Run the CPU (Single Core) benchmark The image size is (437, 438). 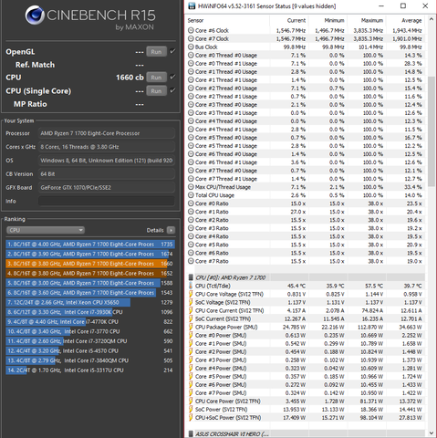[x=156, y=91]
